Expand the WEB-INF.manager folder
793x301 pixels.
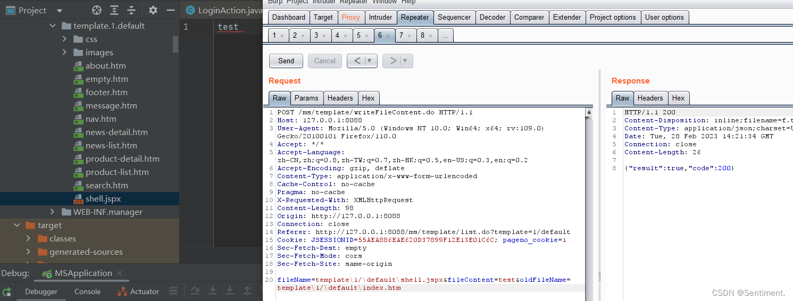[52, 212]
